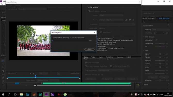
Task: Select the Pen tool
Action: click(x=3, y=78)
